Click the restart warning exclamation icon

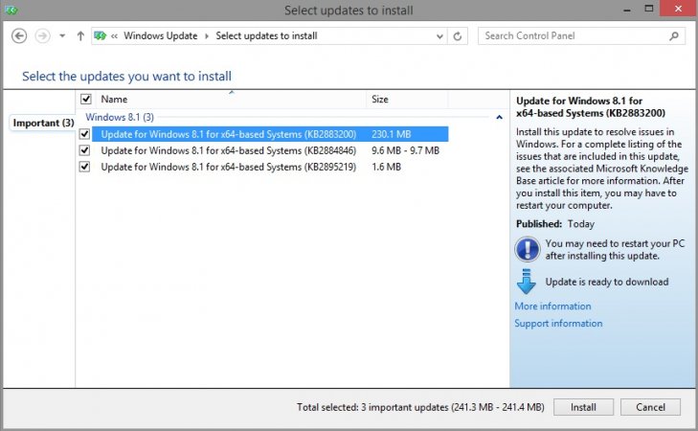click(x=527, y=249)
